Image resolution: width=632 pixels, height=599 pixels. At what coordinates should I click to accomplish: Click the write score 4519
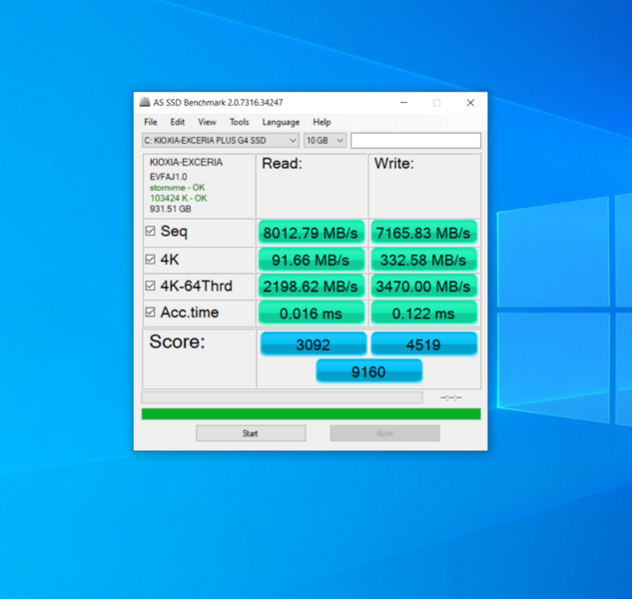click(424, 344)
